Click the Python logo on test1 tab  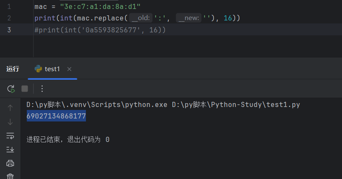[x=38, y=69]
